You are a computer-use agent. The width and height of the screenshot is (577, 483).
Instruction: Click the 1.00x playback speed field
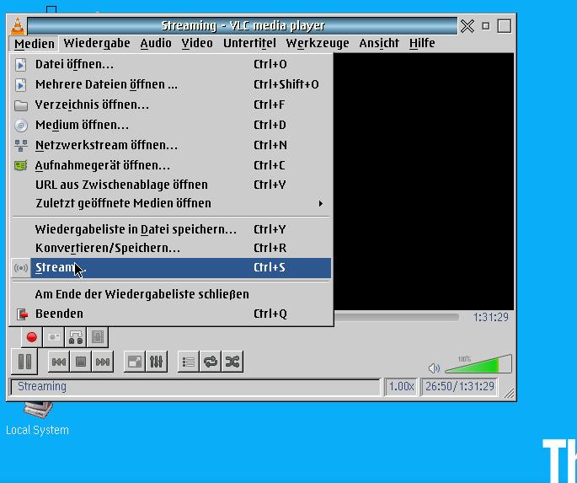pyautogui.click(x=401, y=387)
